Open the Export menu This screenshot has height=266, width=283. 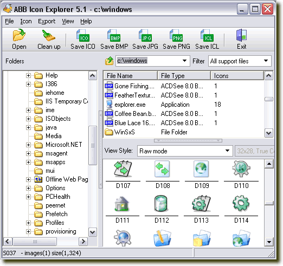pos(47,21)
